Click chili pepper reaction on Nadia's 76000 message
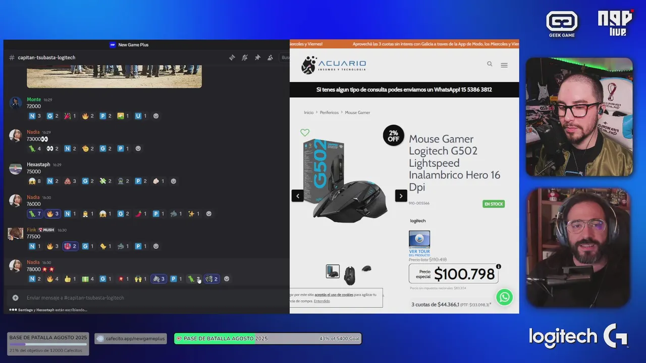This screenshot has width=646, height=363. (x=141, y=214)
